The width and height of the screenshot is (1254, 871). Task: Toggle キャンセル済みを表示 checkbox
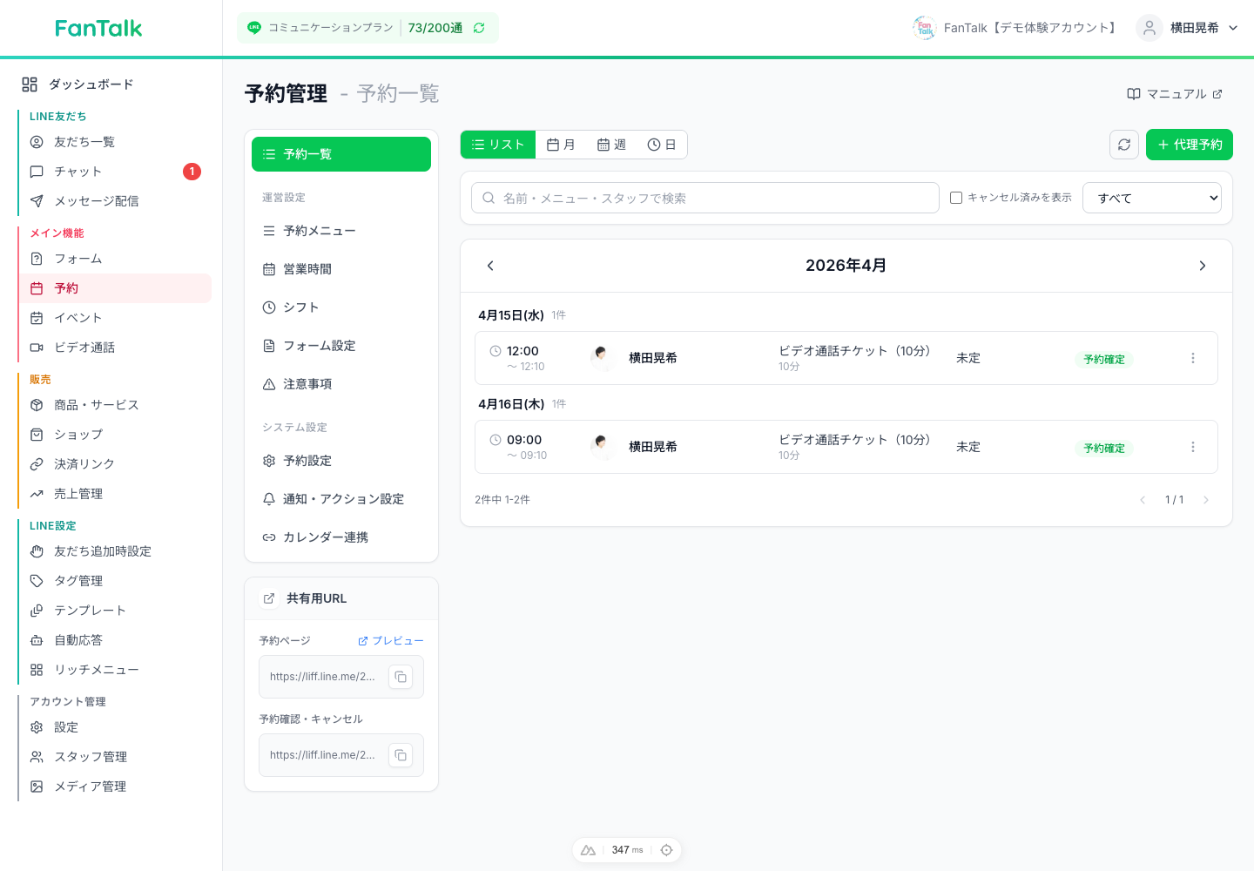coord(956,198)
